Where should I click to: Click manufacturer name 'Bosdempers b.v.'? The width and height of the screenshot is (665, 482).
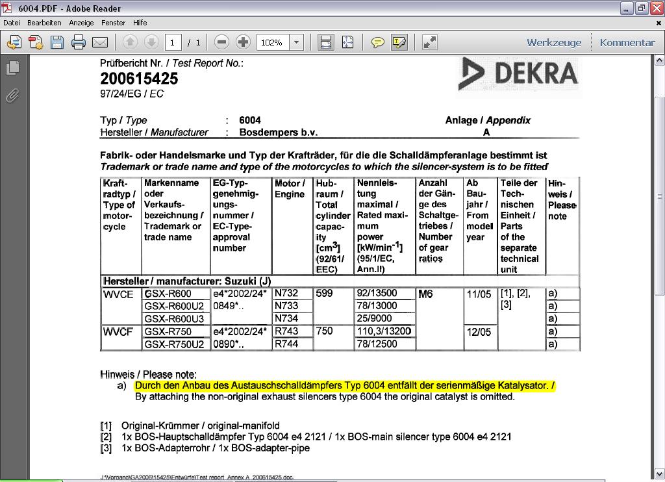(x=278, y=133)
